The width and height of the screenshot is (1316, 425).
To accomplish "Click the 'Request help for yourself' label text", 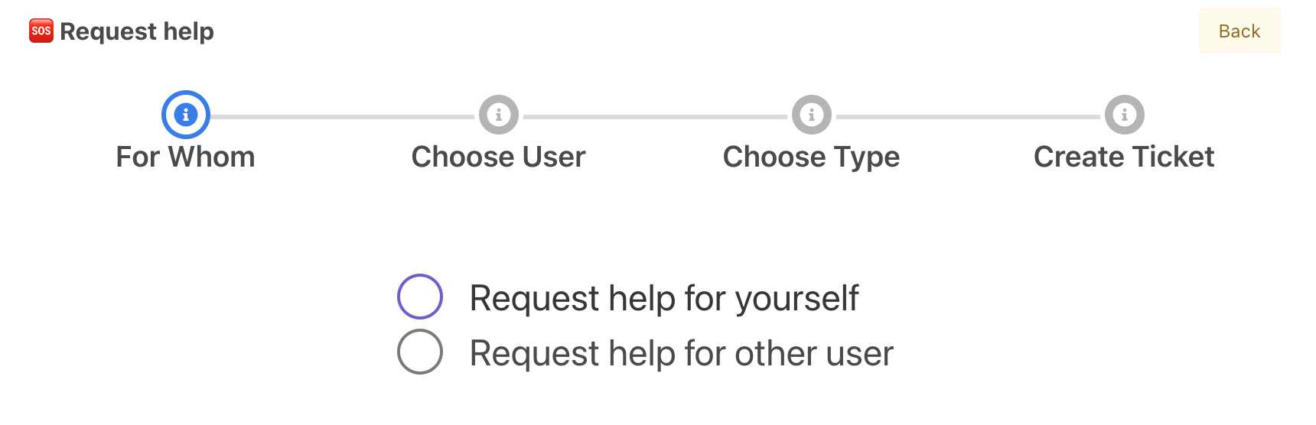I will point(663,298).
